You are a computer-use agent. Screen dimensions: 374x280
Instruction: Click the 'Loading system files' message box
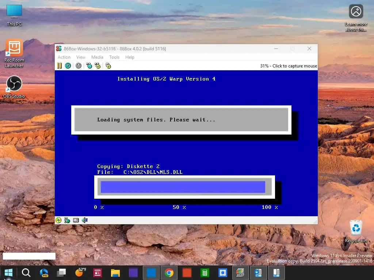(181, 120)
